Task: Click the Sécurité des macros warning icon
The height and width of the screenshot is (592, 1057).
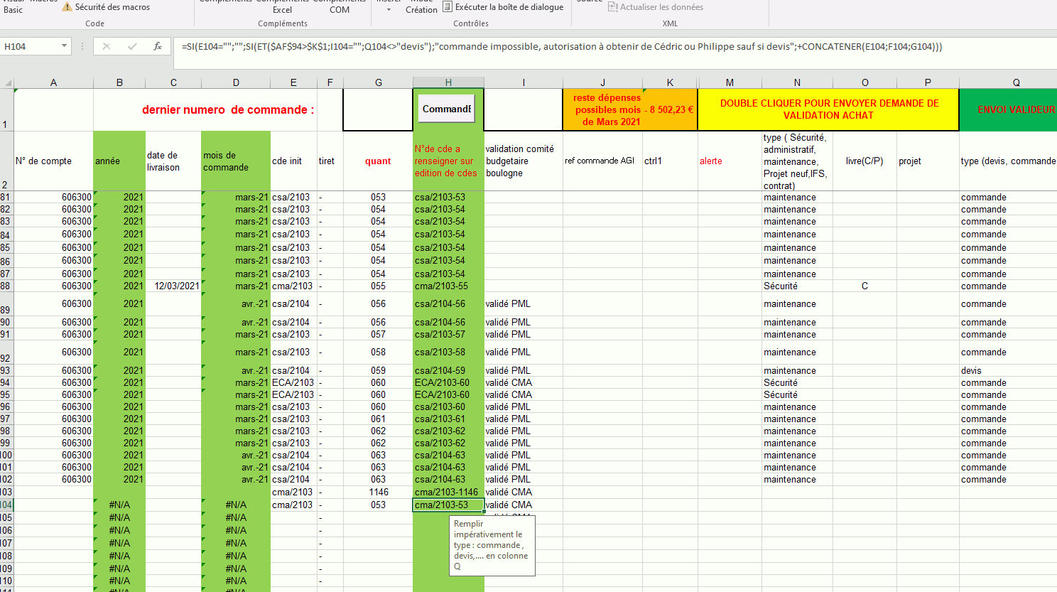Action: 67,7
